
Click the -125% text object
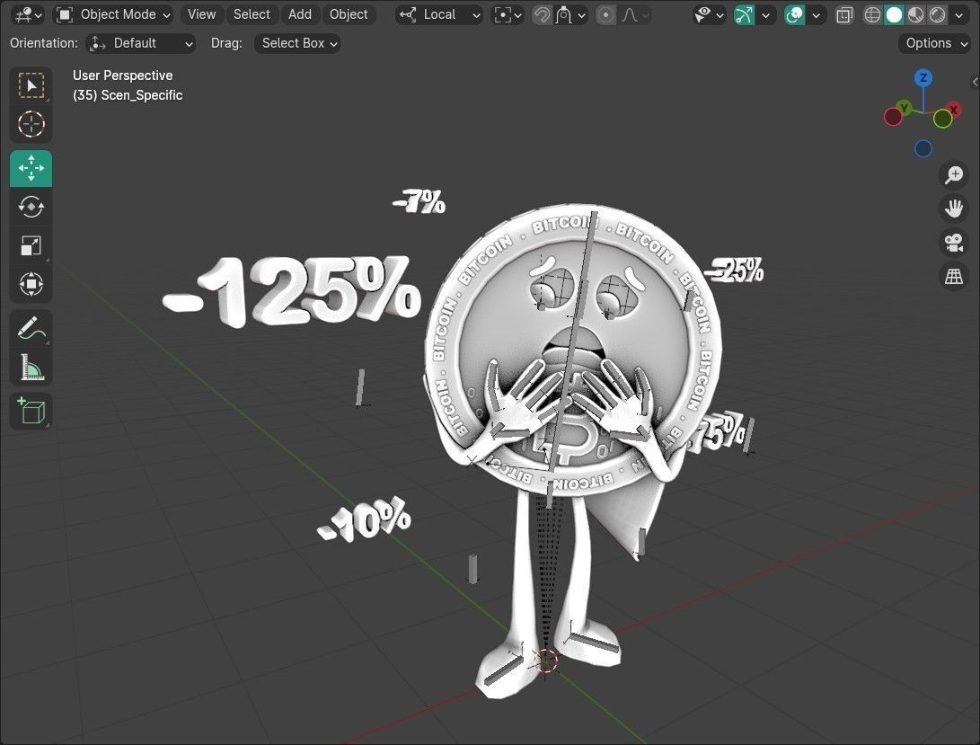(x=294, y=291)
